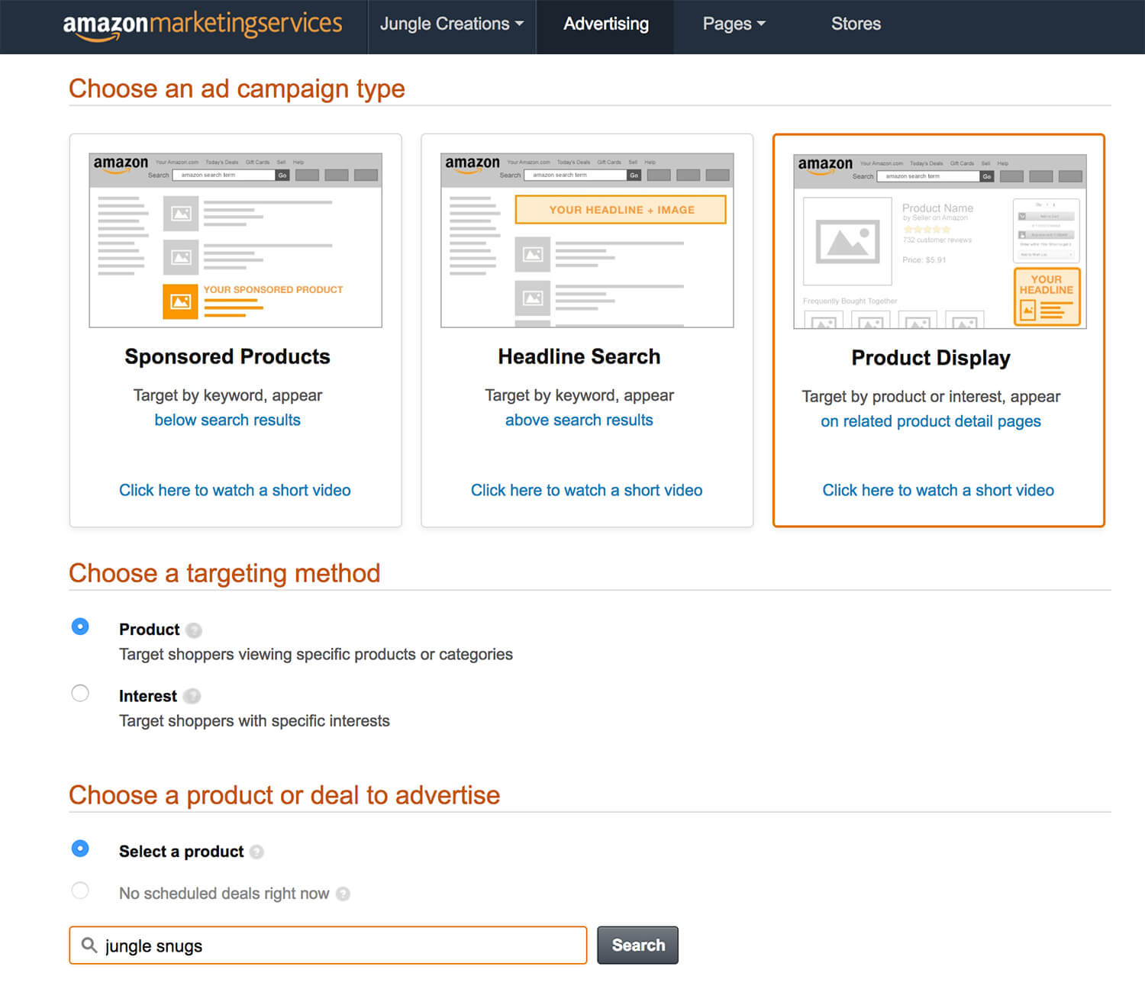
Task: Click the help icon next to Product
Action: click(x=194, y=630)
